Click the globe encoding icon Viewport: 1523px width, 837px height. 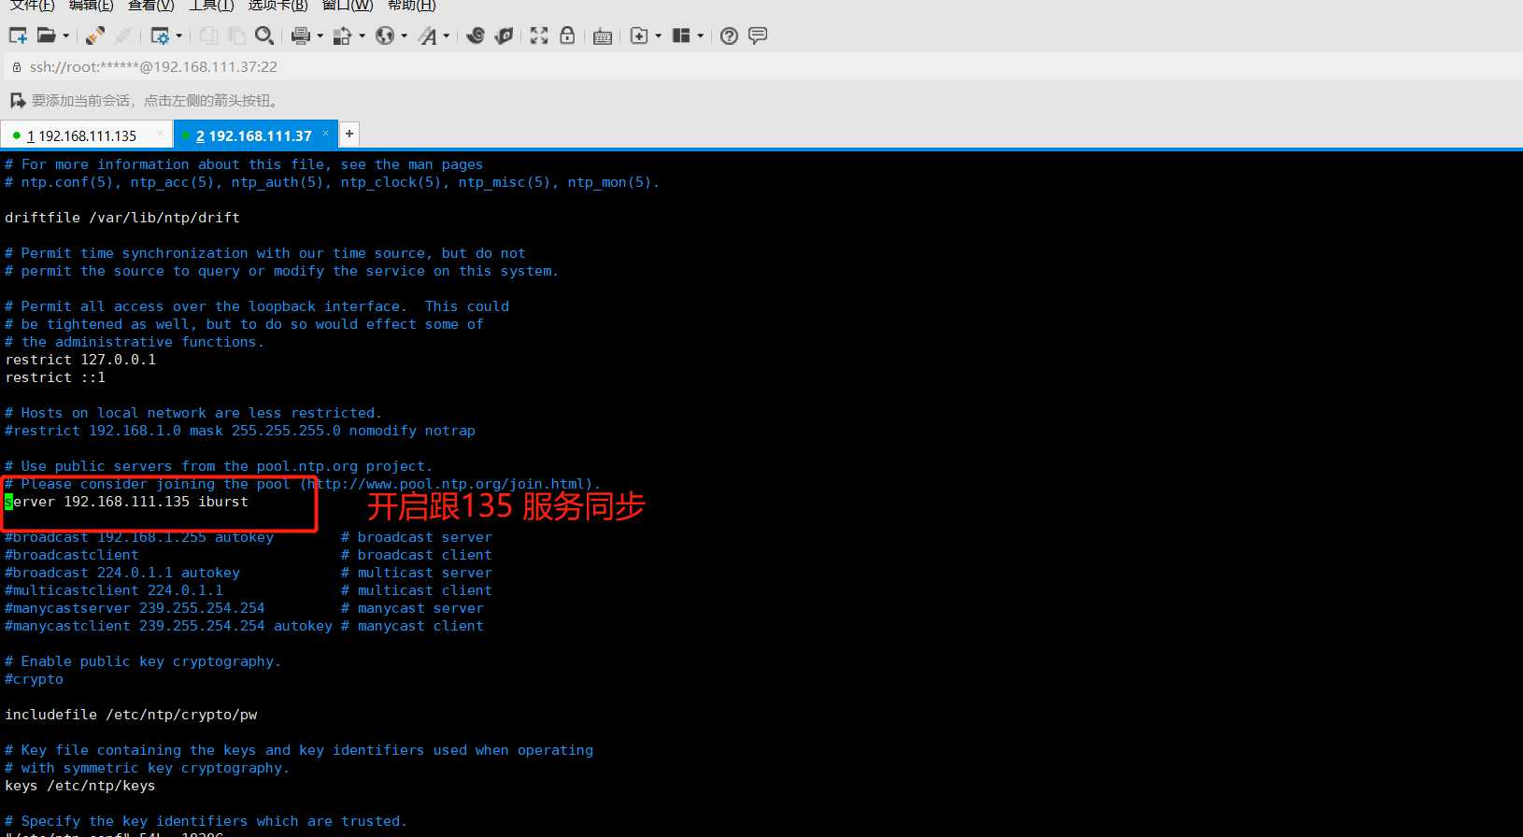coord(384,35)
